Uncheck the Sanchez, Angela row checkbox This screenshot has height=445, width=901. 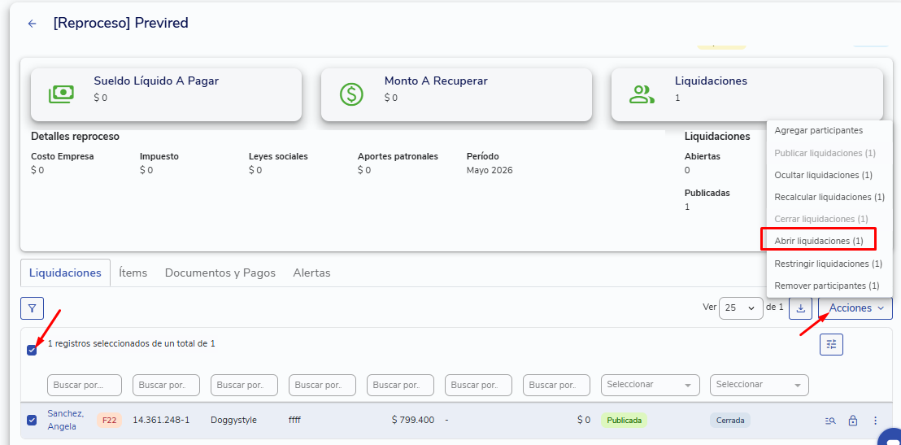[x=32, y=421]
